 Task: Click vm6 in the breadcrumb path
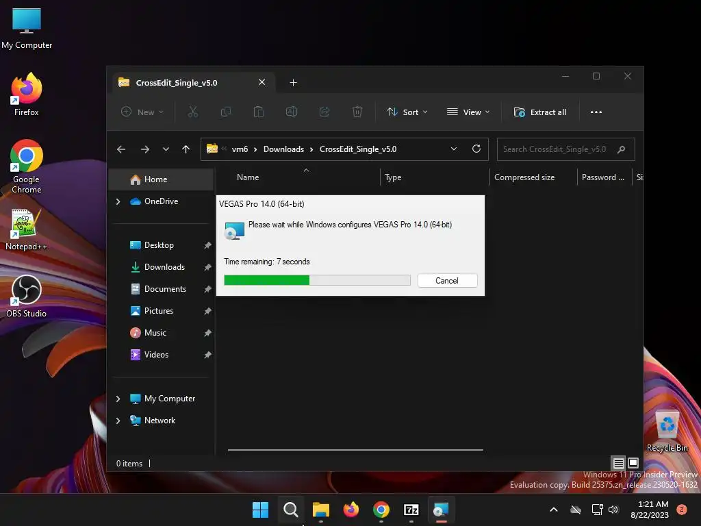pos(240,149)
